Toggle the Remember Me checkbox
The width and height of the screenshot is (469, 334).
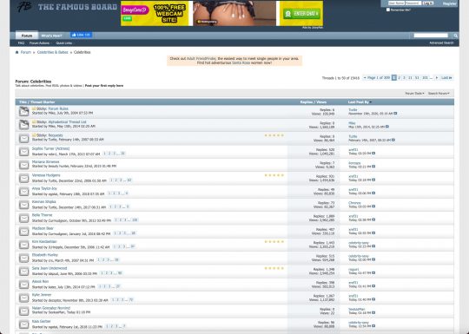tap(388, 10)
